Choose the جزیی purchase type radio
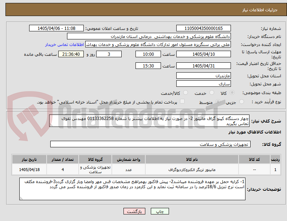 [241, 102]
